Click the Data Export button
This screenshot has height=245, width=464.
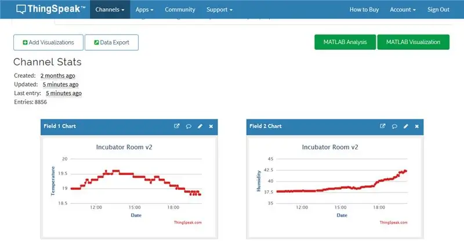point(111,42)
